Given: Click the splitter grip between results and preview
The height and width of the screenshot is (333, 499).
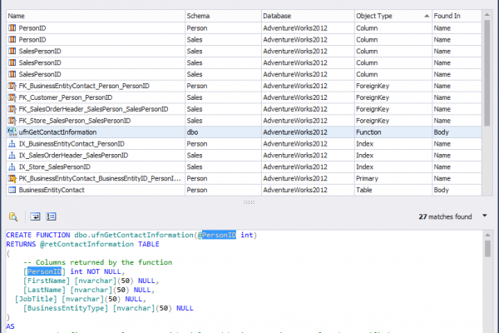Looking at the screenshot, I should click(x=249, y=202).
